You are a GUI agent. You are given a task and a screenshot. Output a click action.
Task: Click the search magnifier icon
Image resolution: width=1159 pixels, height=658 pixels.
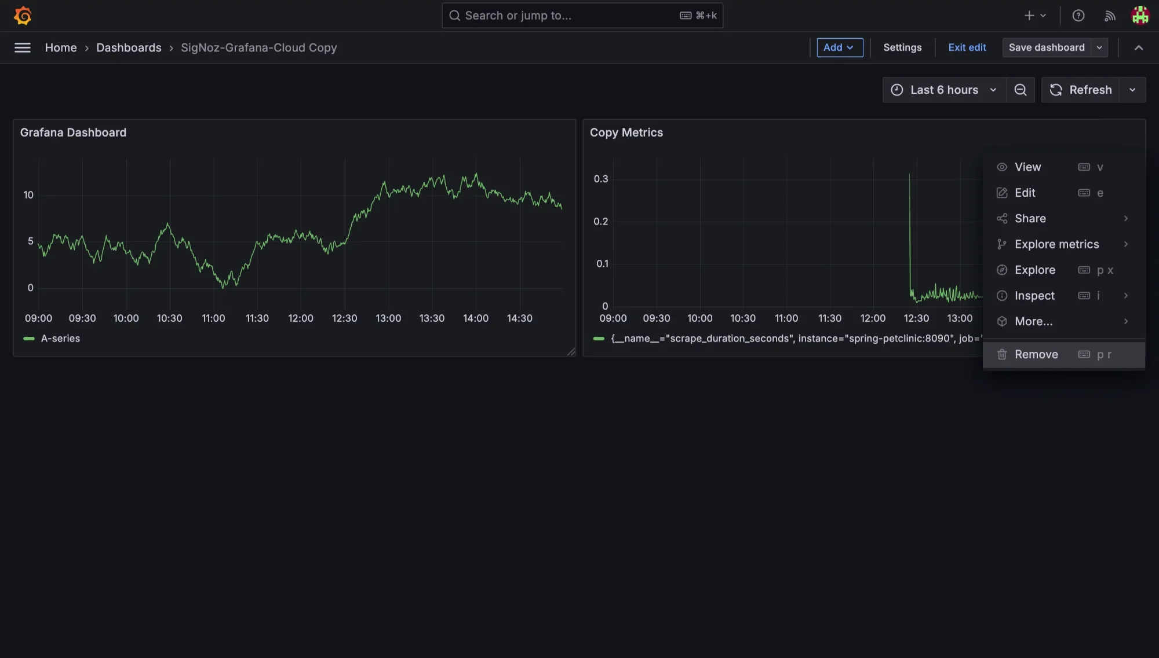pyautogui.click(x=455, y=16)
